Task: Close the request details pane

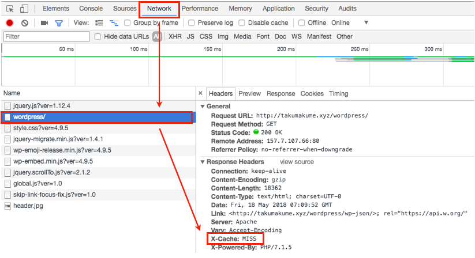Action: [x=200, y=93]
